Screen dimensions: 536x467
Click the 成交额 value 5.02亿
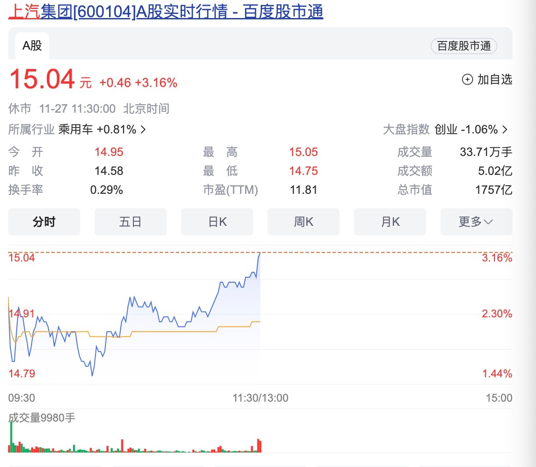pyautogui.click(x=495, y=171)
